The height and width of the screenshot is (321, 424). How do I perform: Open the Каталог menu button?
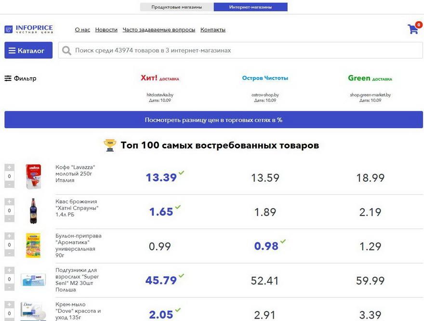[x=28, y=50]
